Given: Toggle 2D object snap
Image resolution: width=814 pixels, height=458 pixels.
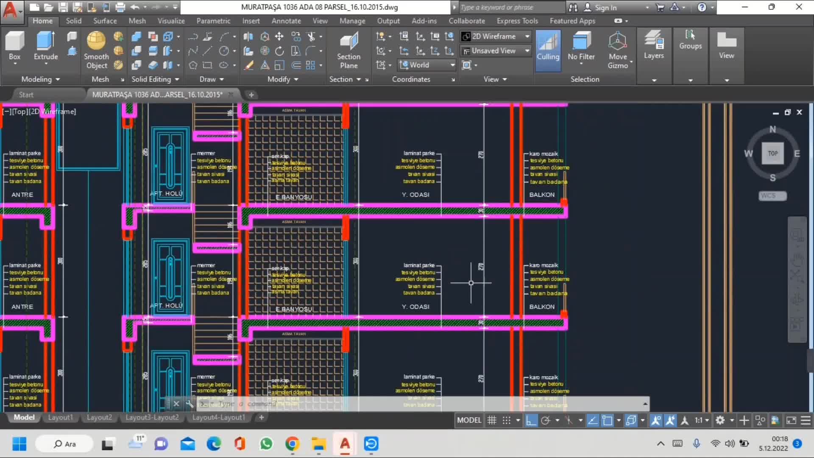Looking at the screenshot, I should (x=607, y=420).
